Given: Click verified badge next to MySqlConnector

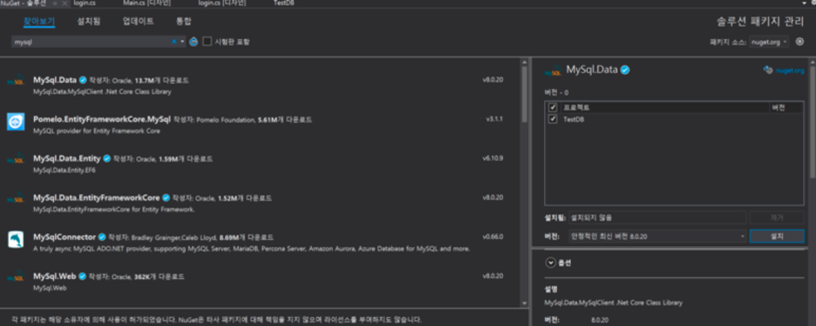Looking at the screenshot, I should [x=102, y=237].
